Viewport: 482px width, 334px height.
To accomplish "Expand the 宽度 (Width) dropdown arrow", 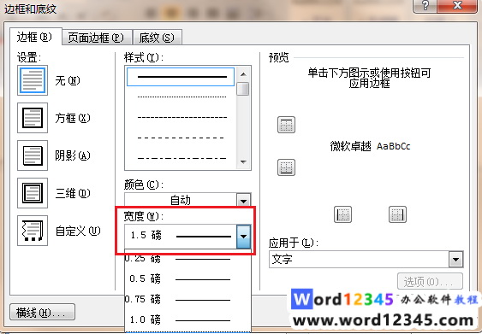I will [243, 236].
